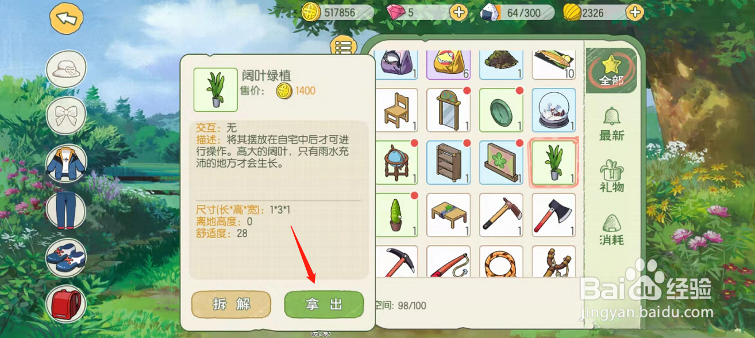Select the blue jacket clothing slot

coord(66,164)
